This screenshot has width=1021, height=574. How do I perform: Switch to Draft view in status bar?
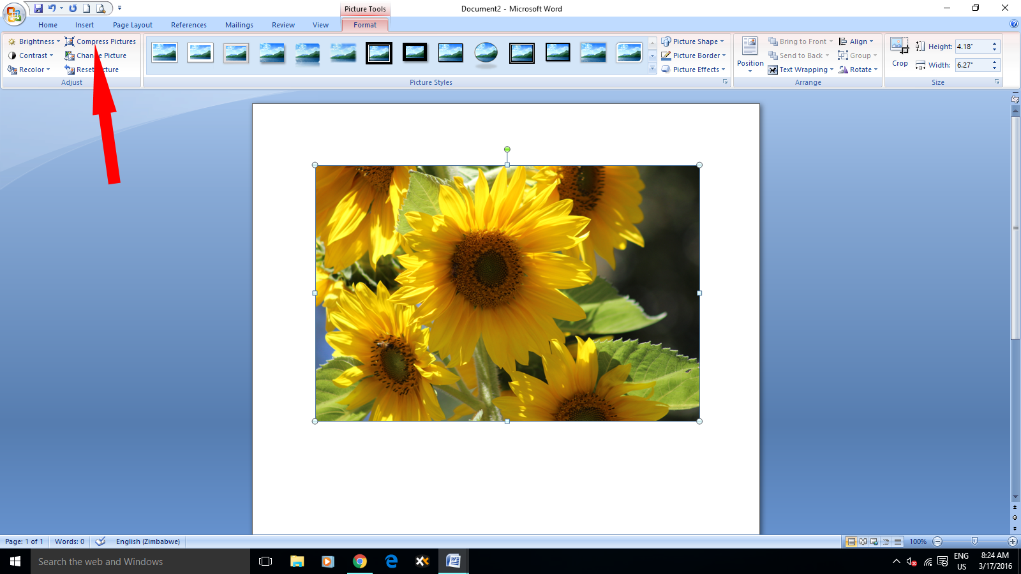tap(898, 541)
